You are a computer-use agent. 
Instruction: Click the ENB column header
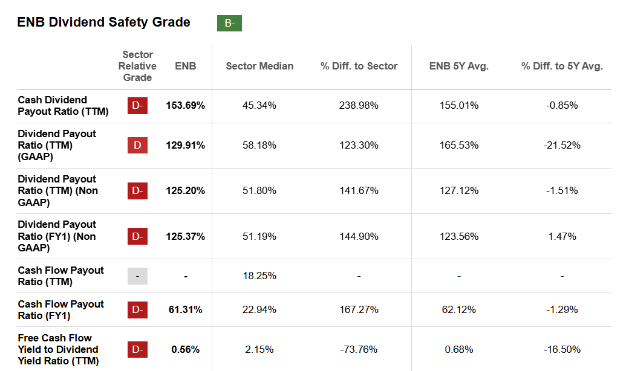(186, 66)
